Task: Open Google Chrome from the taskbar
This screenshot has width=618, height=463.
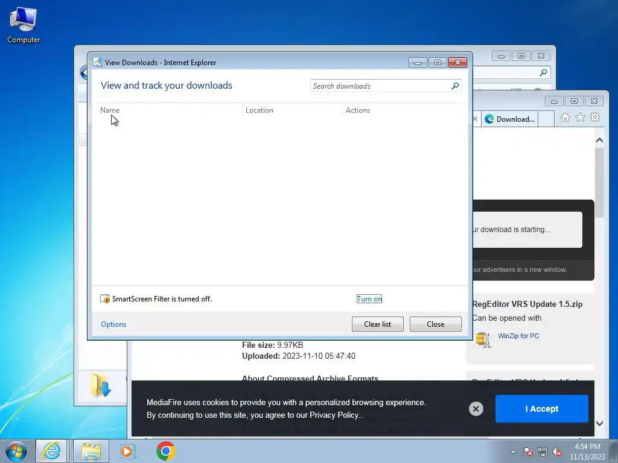Action: pyautogui.click(x=165, y=451)
